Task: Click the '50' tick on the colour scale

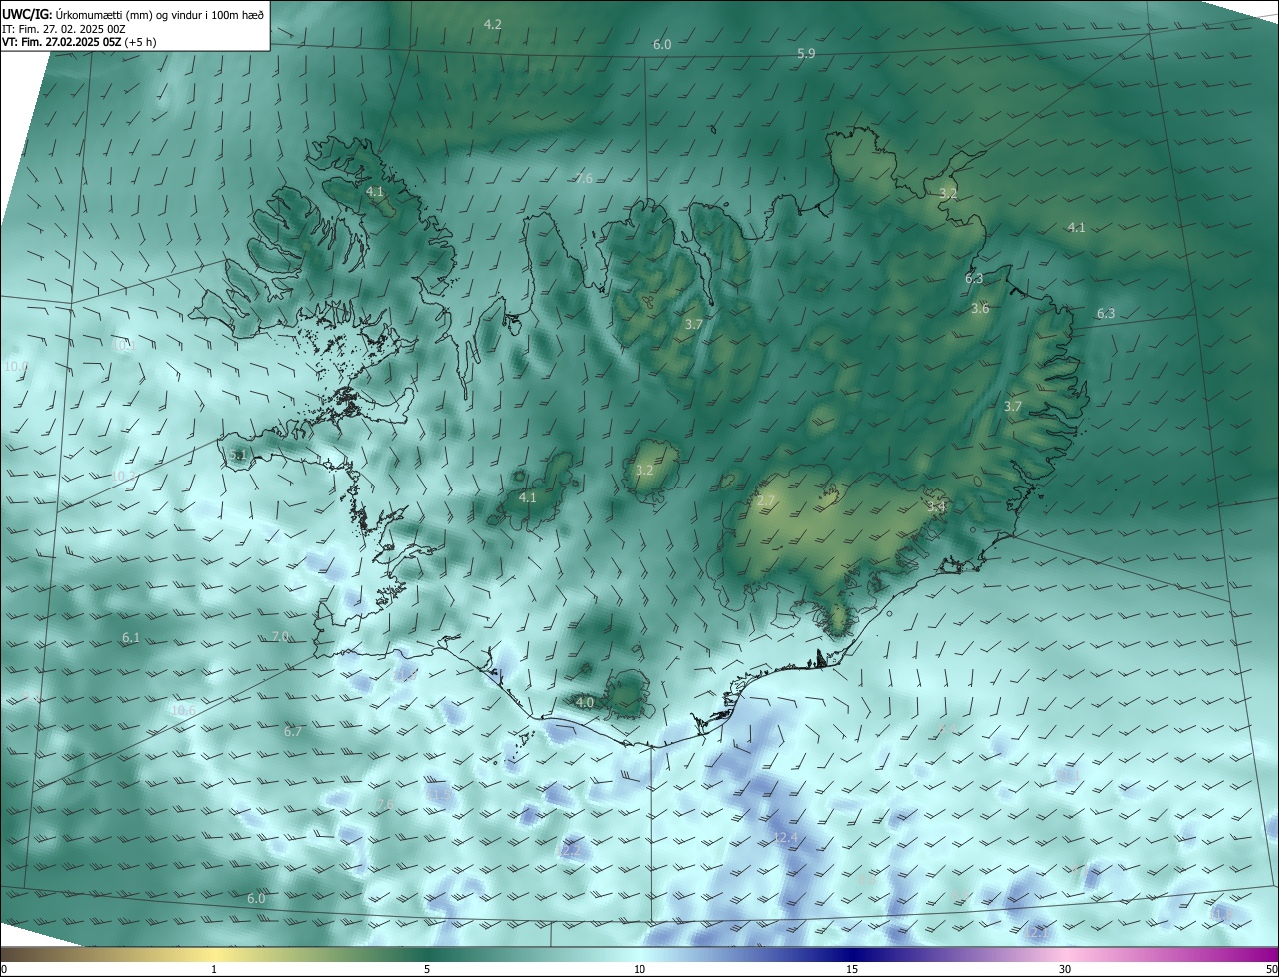Action: coord(1271,969)
